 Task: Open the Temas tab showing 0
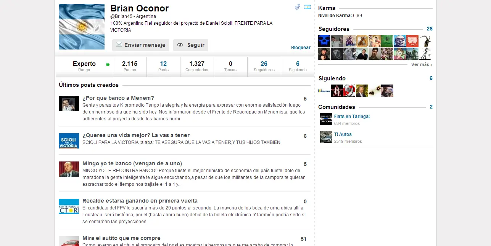coord(230,67)
